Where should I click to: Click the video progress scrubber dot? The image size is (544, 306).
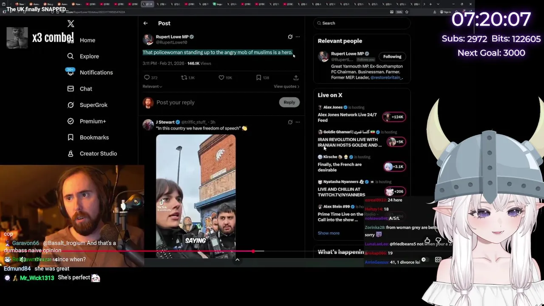[253, 251]
